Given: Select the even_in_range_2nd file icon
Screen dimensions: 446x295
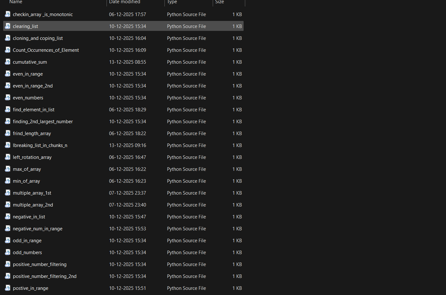Looking at the screenshot, I should click(7, 85).
